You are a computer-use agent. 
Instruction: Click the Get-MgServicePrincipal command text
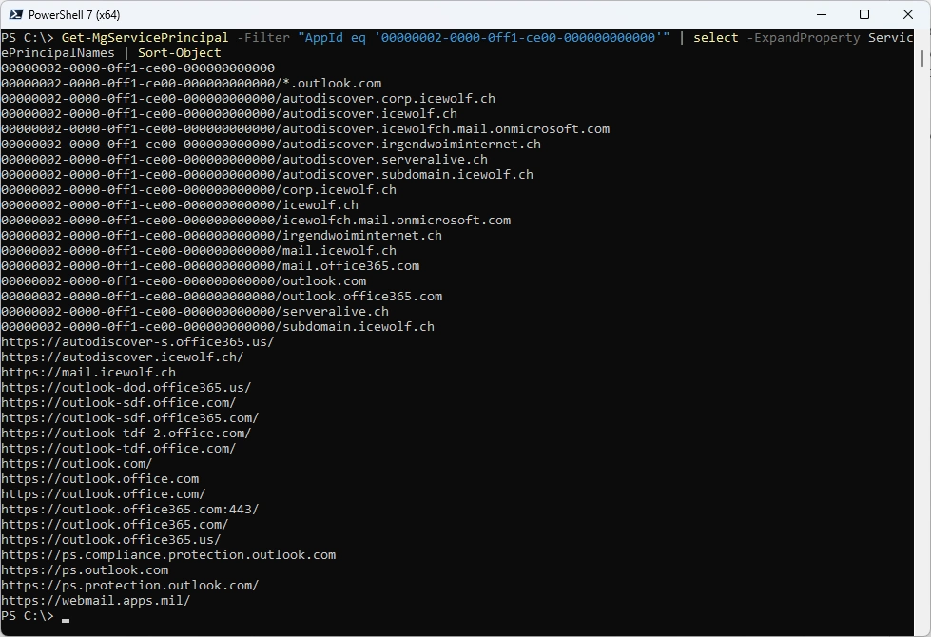click(145, 38)
